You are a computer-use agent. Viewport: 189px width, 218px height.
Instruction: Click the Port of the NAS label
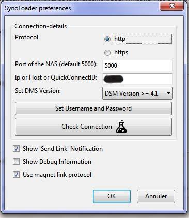coord(56,64)
